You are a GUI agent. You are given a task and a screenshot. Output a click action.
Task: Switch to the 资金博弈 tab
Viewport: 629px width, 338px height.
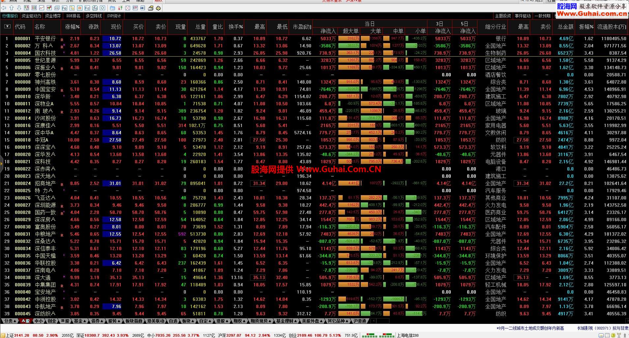(53, 16)
